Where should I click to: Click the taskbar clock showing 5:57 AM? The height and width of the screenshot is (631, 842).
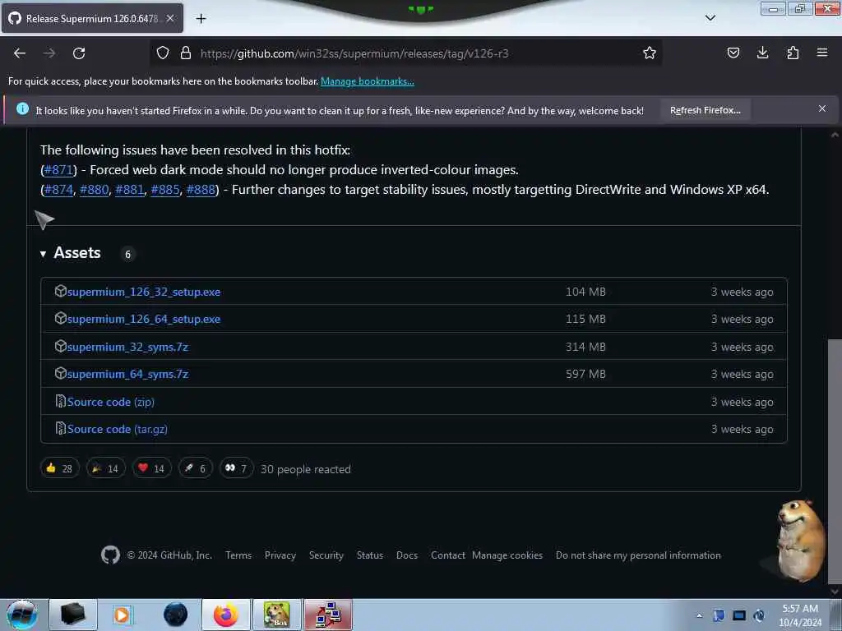tap(800, 615)
